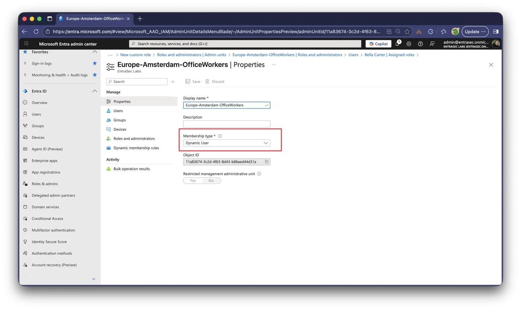Viewport: 521px width, 310px height.
Task: Unstar Audit logs favorite
Action: (95, 75)
